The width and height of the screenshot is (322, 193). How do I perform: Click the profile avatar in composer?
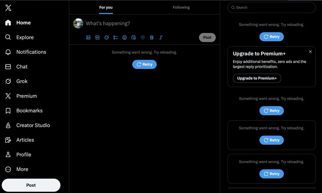pyautogui.click(x=78, y=24)
